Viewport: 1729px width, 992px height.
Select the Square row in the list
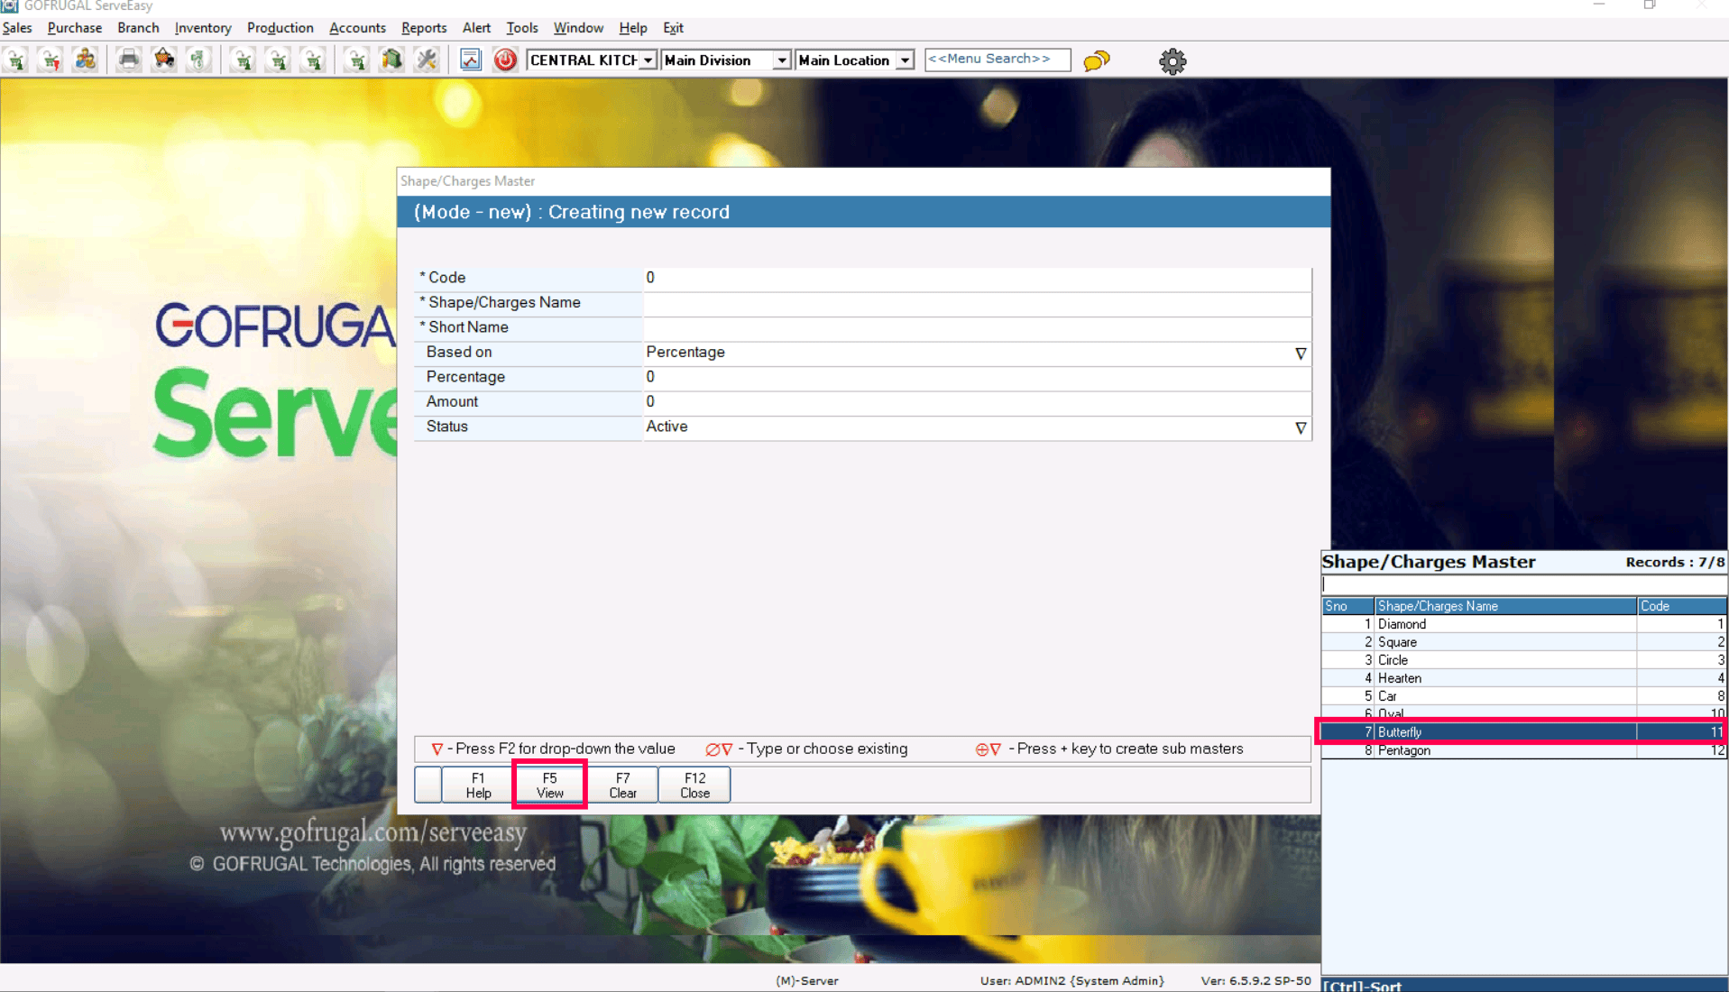[x=1524, y=642]
